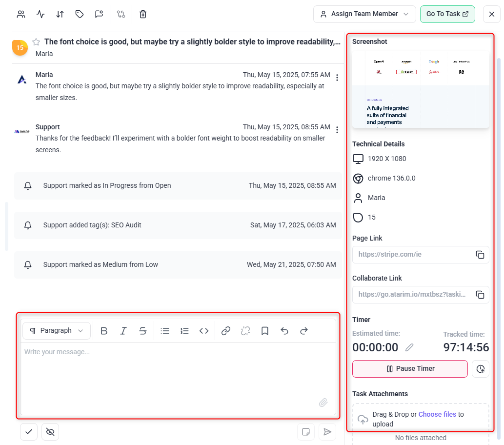Click the attachment paperclip icon
Viewport: 504px width, 445px height.
(x=323, y=403)
